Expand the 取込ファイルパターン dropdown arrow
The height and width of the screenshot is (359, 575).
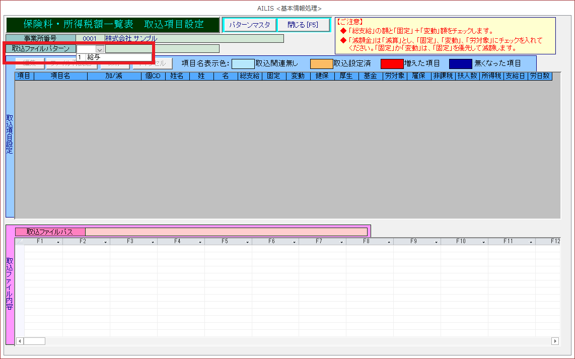[x=100, y=49]
